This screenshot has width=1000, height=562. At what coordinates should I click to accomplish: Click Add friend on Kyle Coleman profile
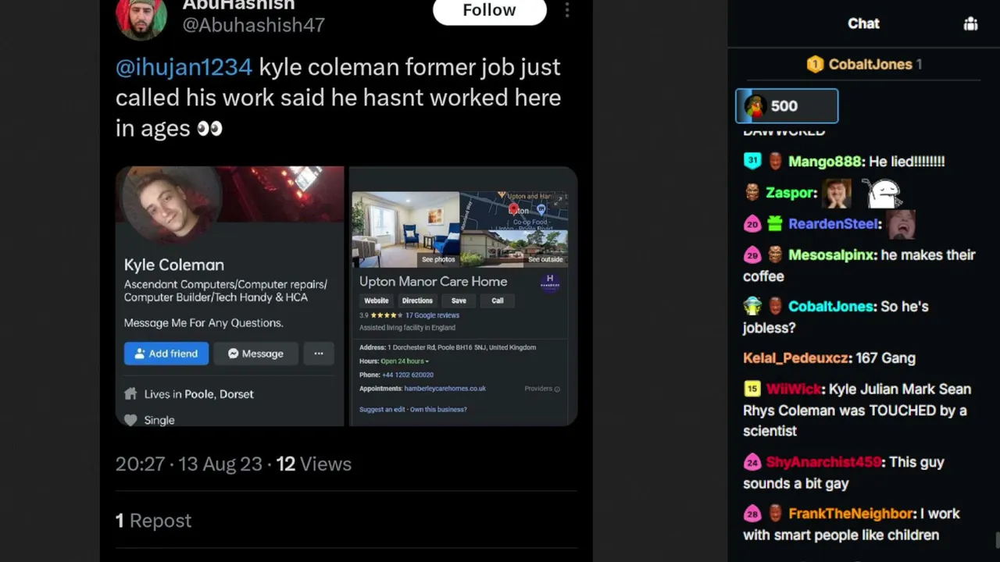coord(166,354)
